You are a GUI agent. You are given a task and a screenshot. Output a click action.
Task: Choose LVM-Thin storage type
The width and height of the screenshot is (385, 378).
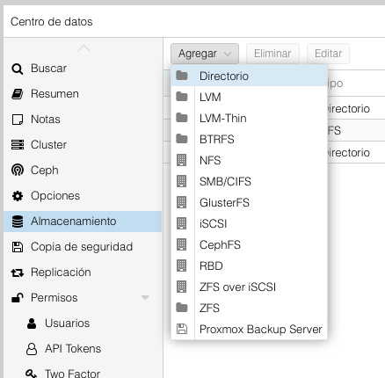pos(249,119)
